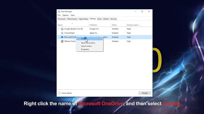Open the View menu

73,15
